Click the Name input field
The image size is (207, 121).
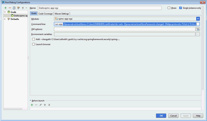[100, 8]
